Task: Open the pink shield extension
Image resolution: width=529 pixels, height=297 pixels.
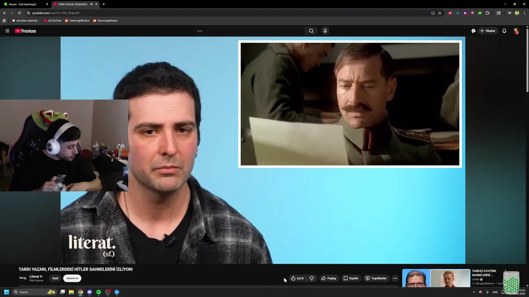Action: click(472, 13)
